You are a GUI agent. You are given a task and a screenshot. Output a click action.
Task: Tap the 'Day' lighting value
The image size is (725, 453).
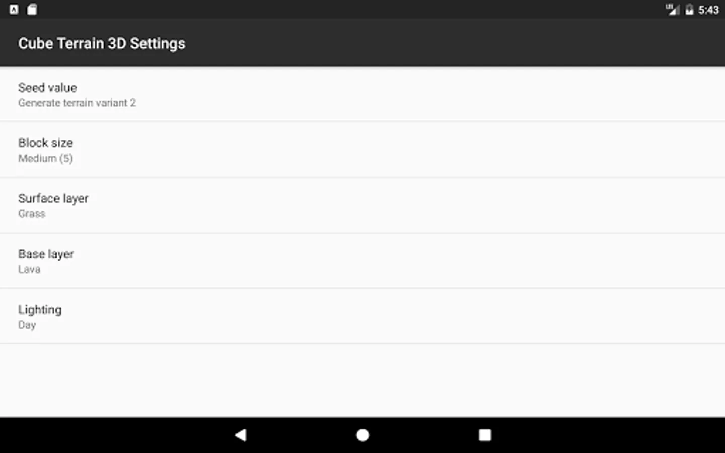click(27, 325)
